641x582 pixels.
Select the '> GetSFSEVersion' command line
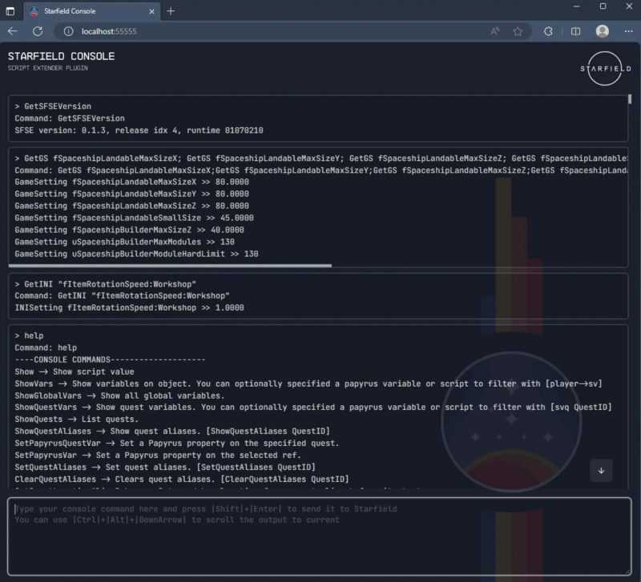[x=53, y=106]
